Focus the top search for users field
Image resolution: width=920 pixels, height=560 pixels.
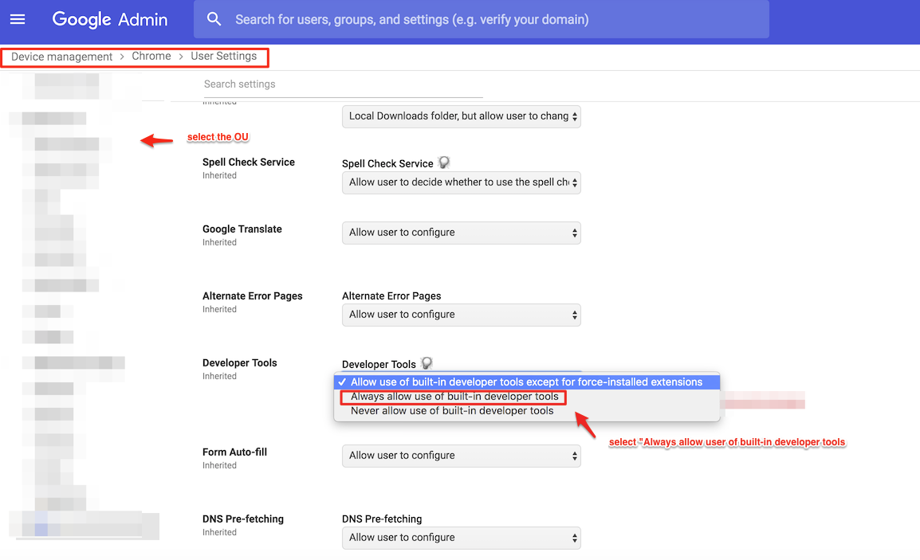tap(481, 19)
